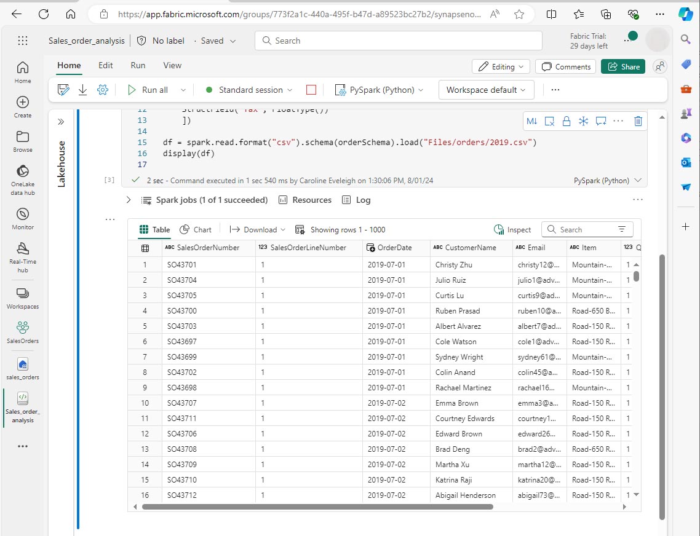
Task: Switch to the Home ribbon tab
Action: [69, 65]
